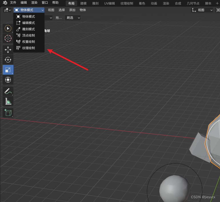Switch to the 几何节点 workspace tab
The image size is (220, 202).
(193, 3)
